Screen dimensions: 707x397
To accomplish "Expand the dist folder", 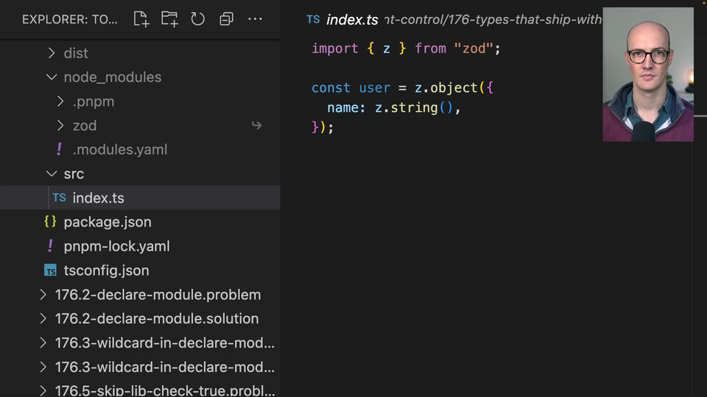I will (52, 53).
